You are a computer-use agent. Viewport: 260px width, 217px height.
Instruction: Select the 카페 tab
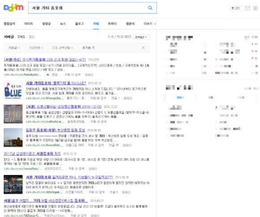click(96, 24)
